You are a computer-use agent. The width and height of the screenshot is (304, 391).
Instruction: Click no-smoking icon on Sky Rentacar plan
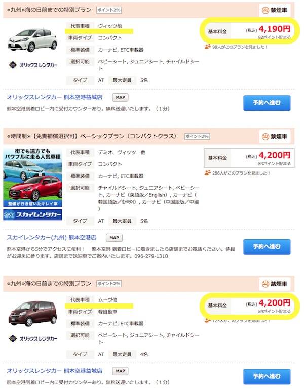(x=265, y=137)
